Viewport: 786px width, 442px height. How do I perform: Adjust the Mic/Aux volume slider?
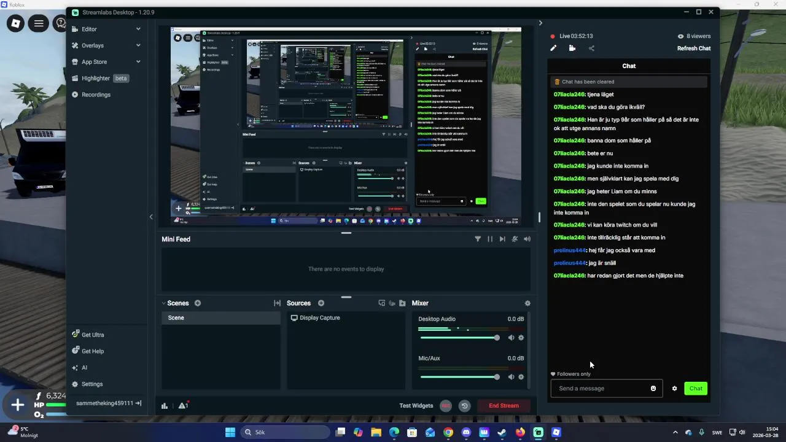(x=459, y=377)
